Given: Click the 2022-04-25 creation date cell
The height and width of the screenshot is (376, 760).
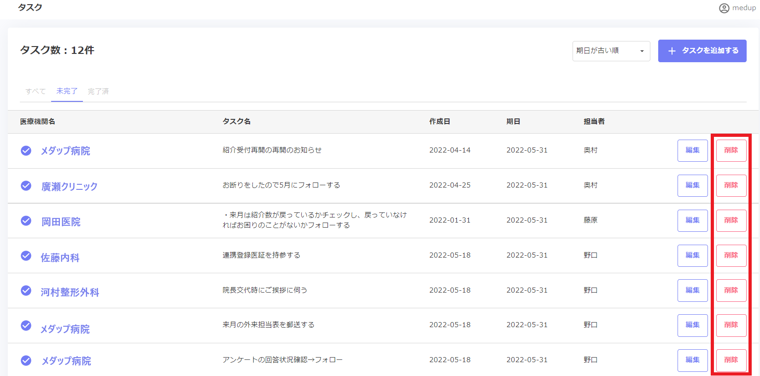Looking at the screenshot, I should pos(450,185).
